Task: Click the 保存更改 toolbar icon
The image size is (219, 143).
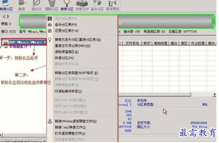Action: click(112, 3)
